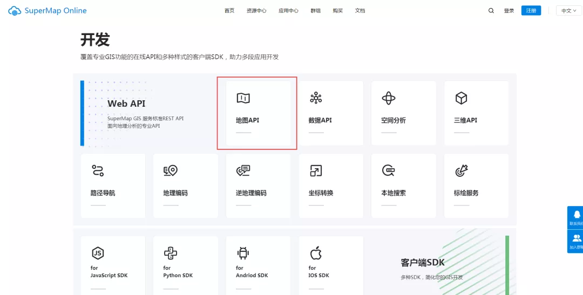Click the 客户端SDK heading

(423, 263)
